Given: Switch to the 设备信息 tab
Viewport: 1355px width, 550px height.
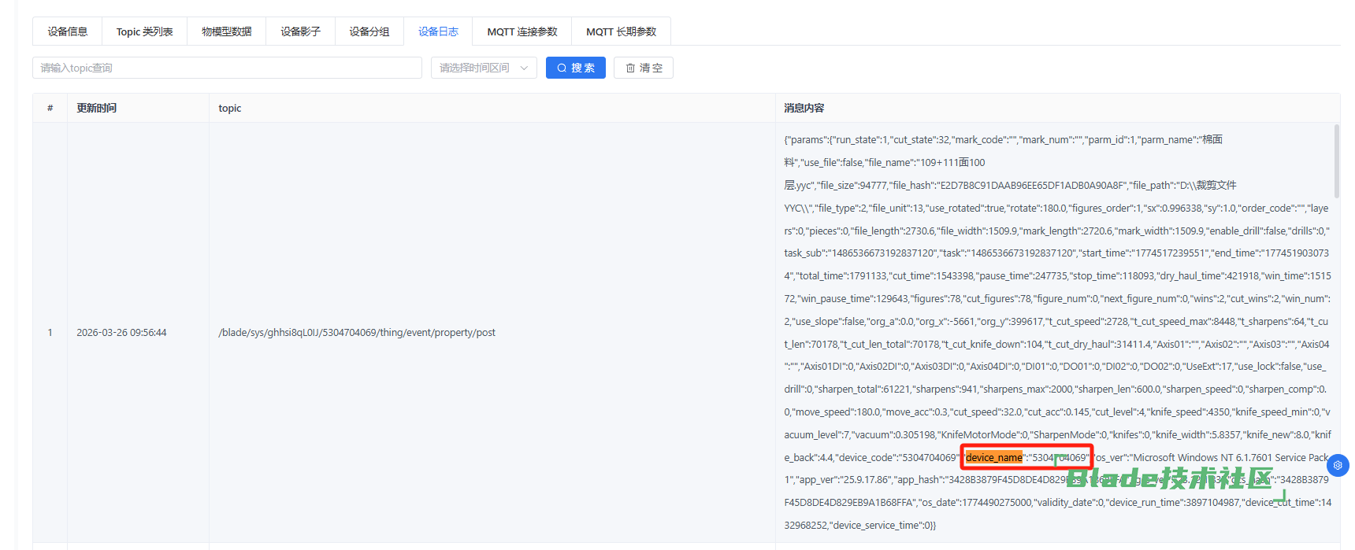Looking at the screenshot, I should pyautogui.click(x=68, y=31).
